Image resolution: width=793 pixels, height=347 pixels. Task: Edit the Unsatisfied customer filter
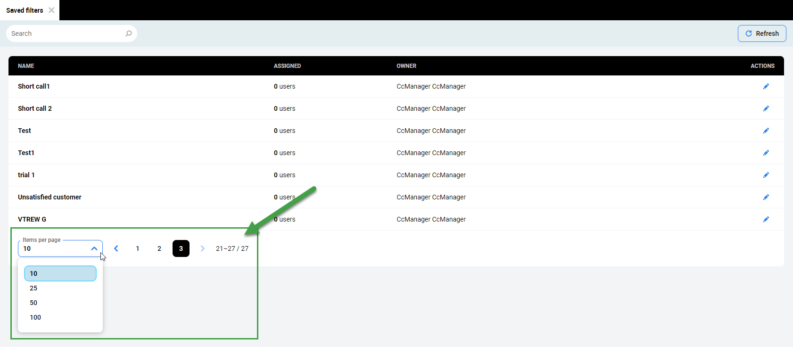click(766, 197)
